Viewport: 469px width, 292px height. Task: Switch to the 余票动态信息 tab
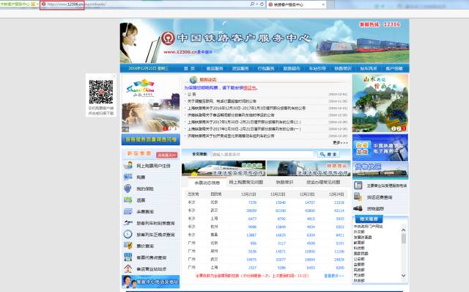click(x=207, y=183)
